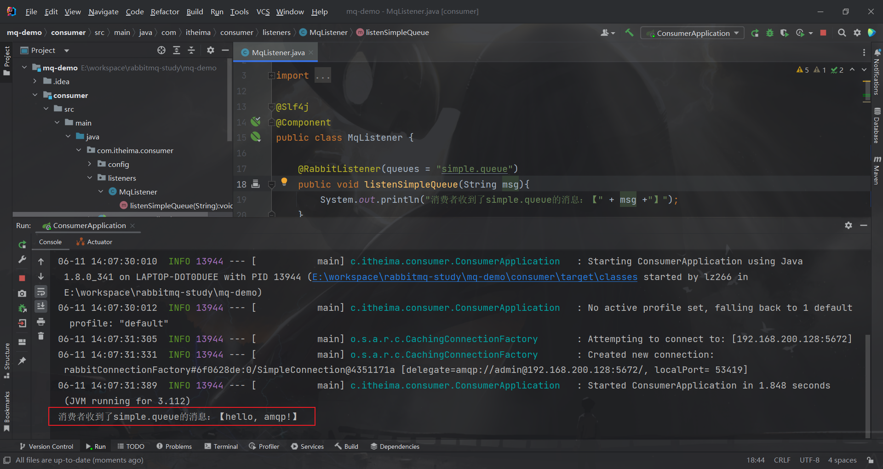
Task: Toggle scroll to end of console
Action: [41, 306]
